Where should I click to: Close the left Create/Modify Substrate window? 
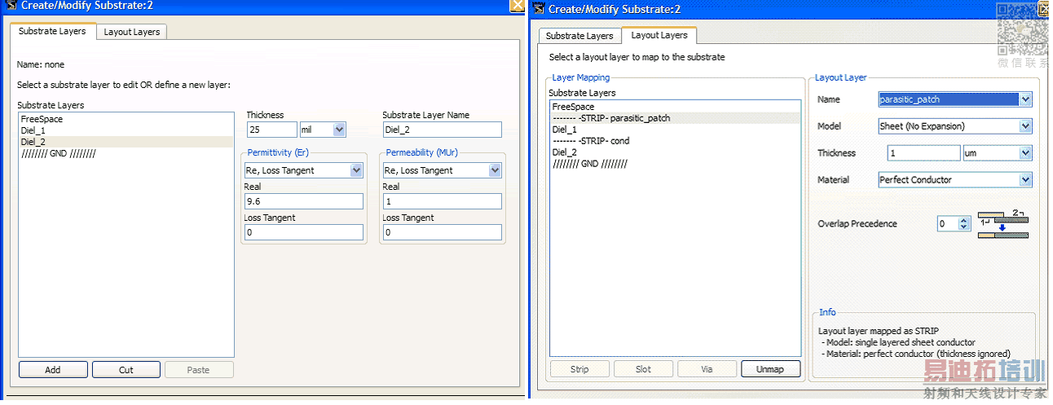click(x=517, y=5)
